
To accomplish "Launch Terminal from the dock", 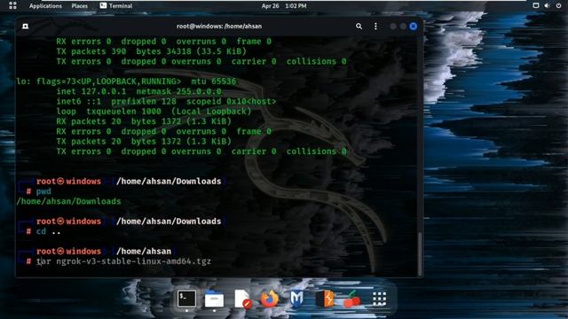I will (186, 299).
